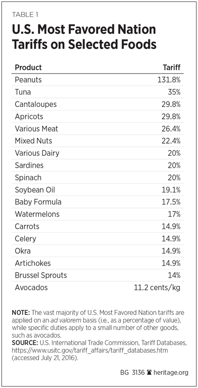The width and height of the screenshot is (198, 388).
Task: Select the Tariff column header
Action: tap(172, 67)
